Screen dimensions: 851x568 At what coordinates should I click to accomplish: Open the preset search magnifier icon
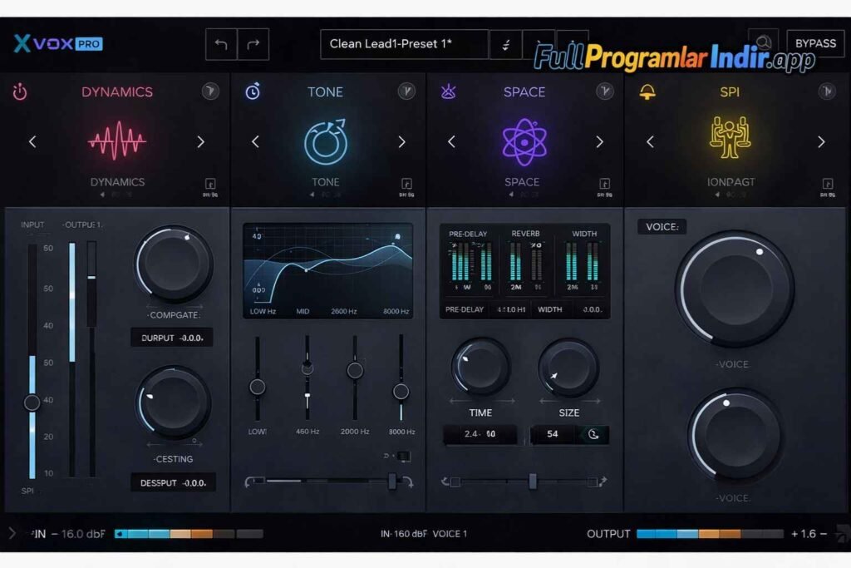click(x=763, y=42)
